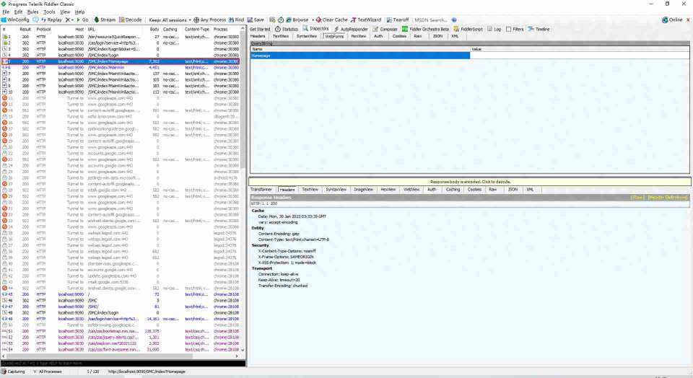Open the Help menu
The height and width of the screenshot is (378, 693).
pyautogui.click(x=79, y=12)
